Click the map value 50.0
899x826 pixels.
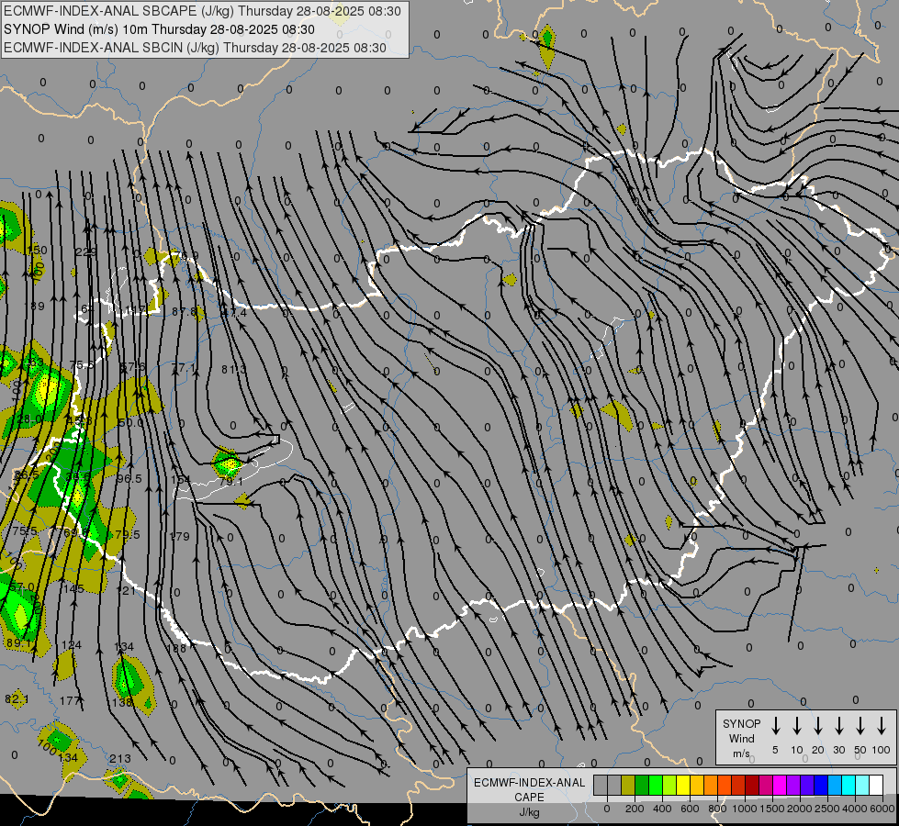coord(130,422)
